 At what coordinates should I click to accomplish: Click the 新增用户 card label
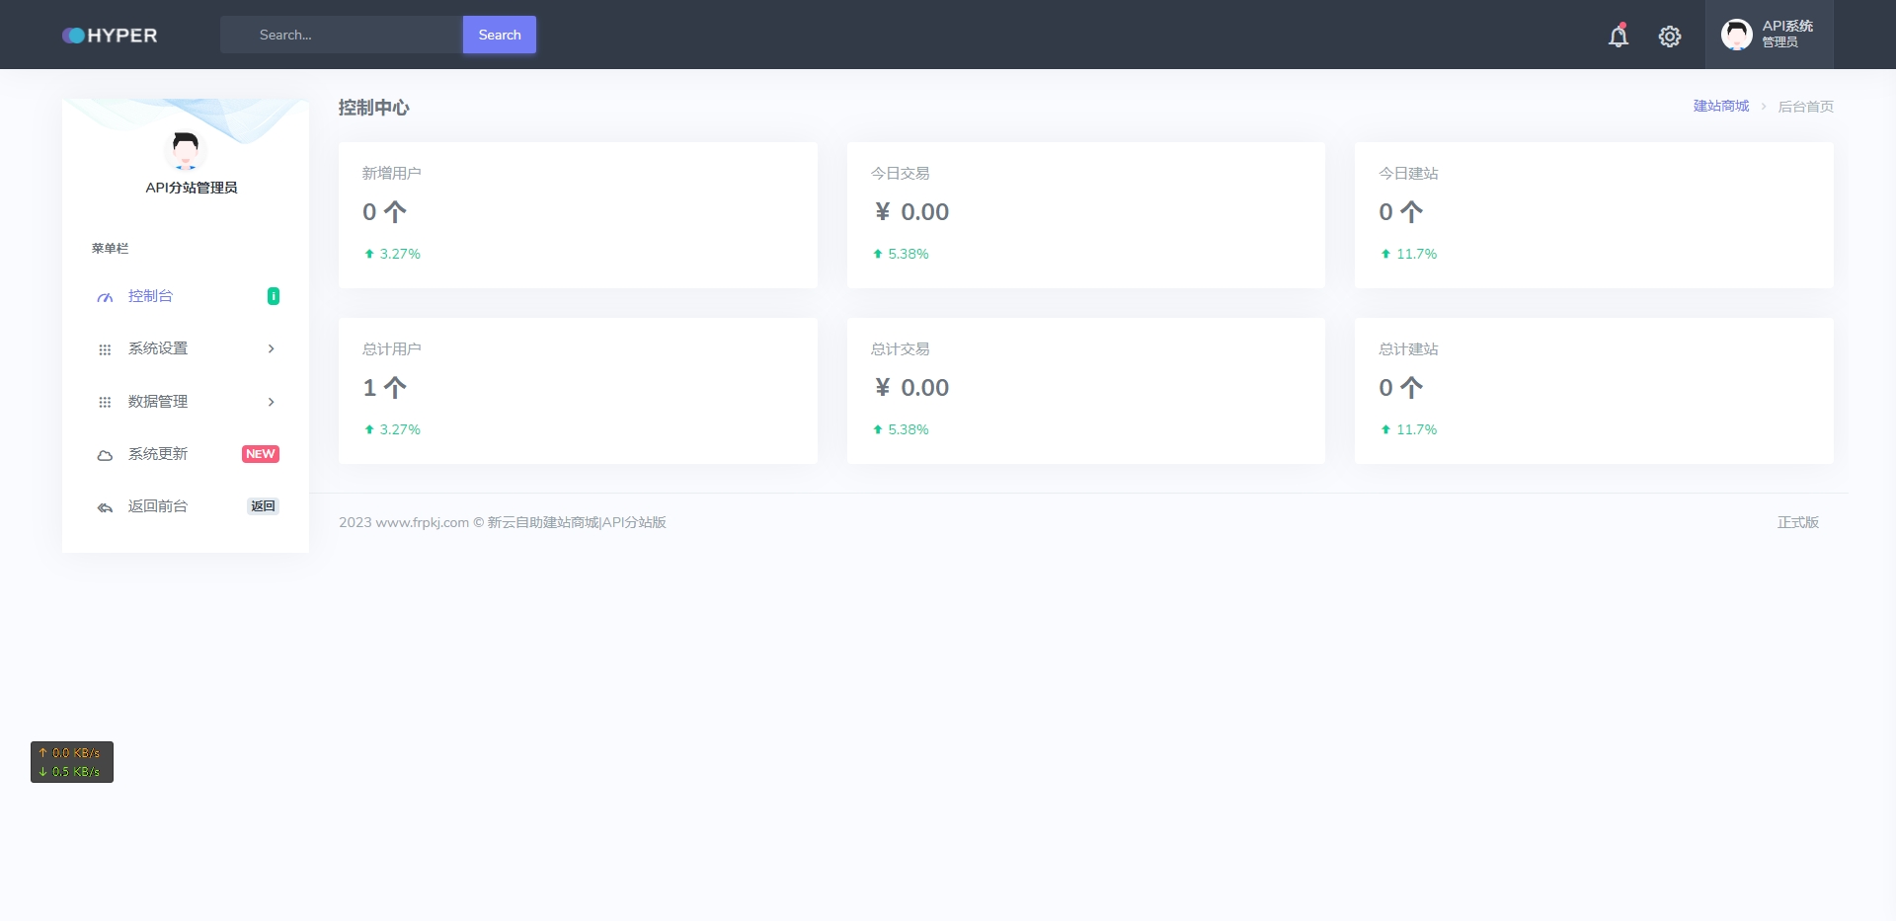pyautogui.click(x=391, y=173)
